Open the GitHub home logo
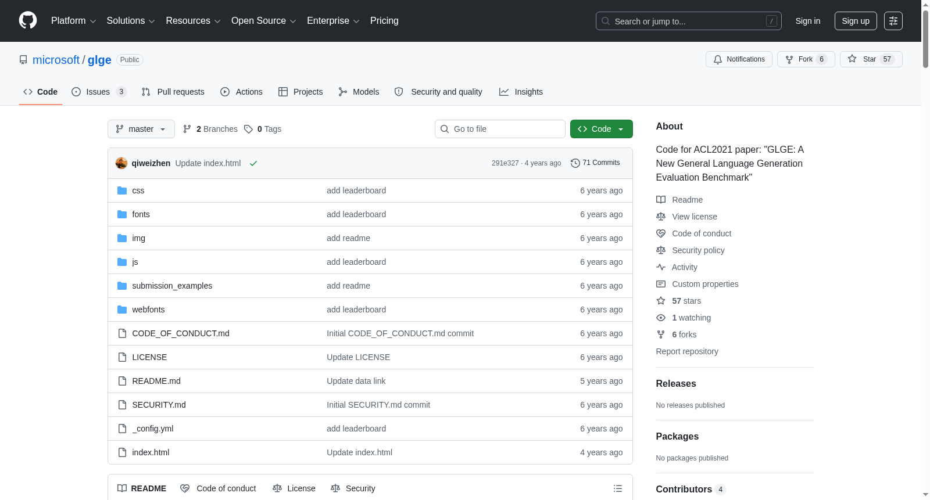 (x=28, y=21)
